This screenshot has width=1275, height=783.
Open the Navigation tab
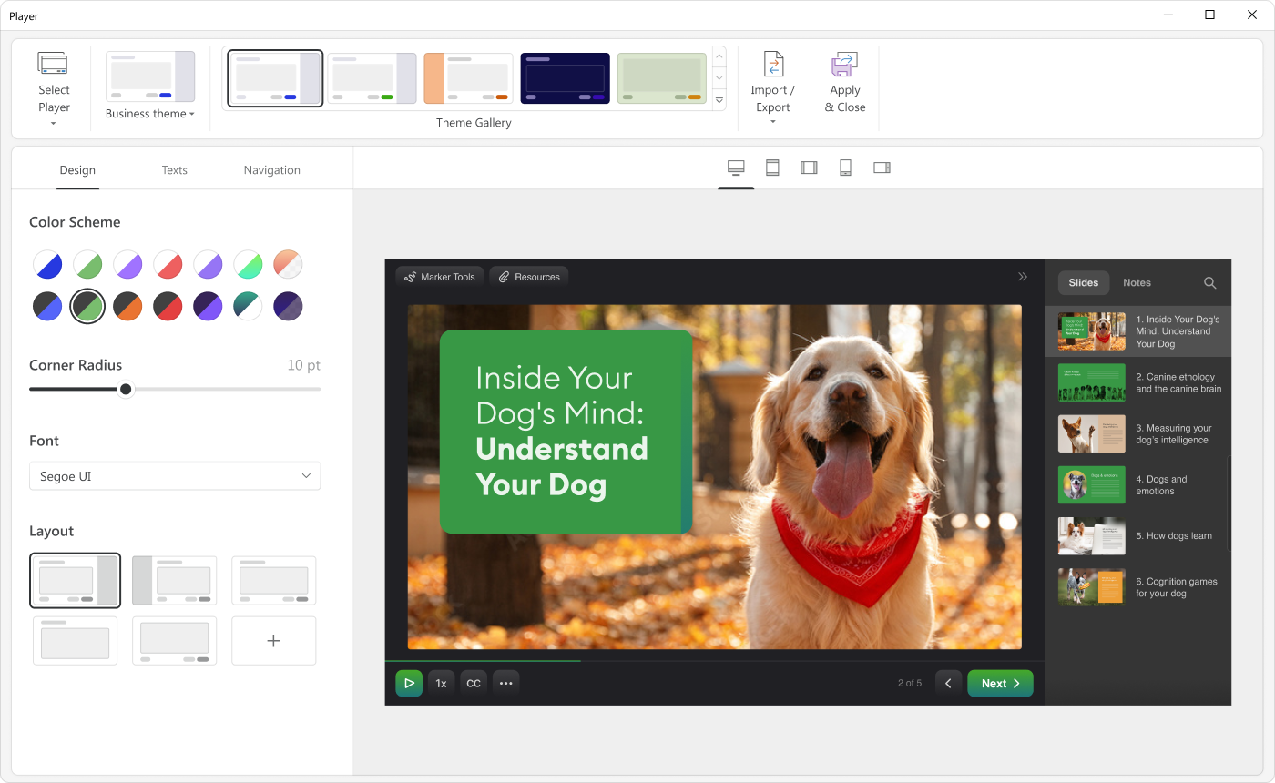pyautogui.click(x=271, y=170)
